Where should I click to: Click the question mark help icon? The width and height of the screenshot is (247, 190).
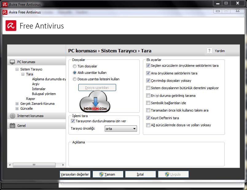(209, 51)
